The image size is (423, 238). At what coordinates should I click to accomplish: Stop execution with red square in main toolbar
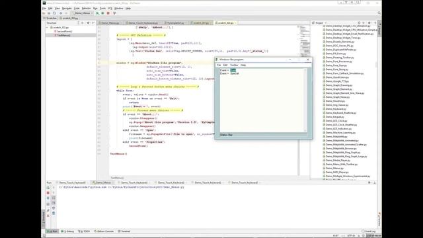(x=108, y=13)
